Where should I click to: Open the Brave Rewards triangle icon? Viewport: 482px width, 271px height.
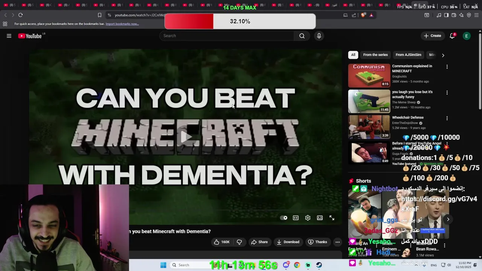pyautogui.click(x=371, y=15)
